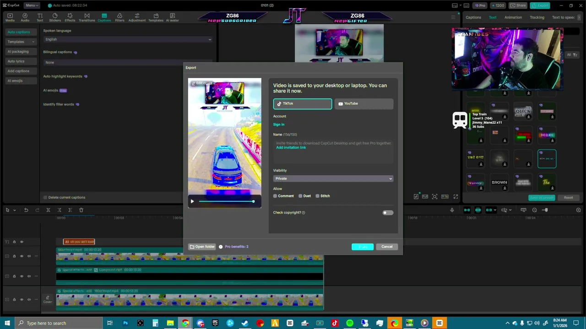Click the export preview progress bar
Screen dimensions: 586x329
[226, 202]
